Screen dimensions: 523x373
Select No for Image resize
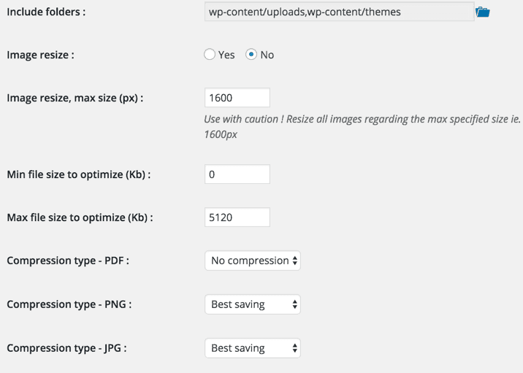click(x=251, y=55)
